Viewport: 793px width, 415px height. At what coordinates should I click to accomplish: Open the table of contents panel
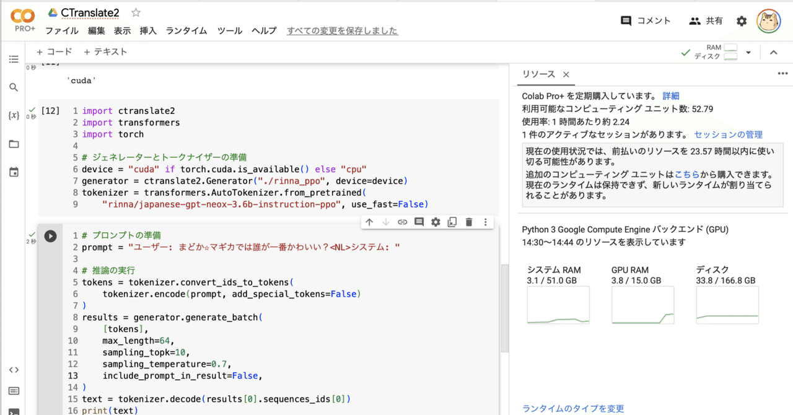(x=14, y=59)
